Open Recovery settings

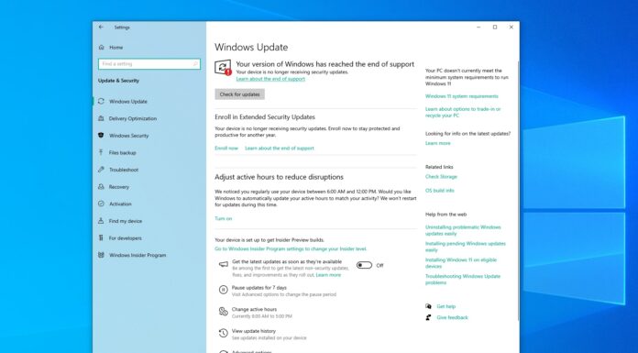(119, 187)
